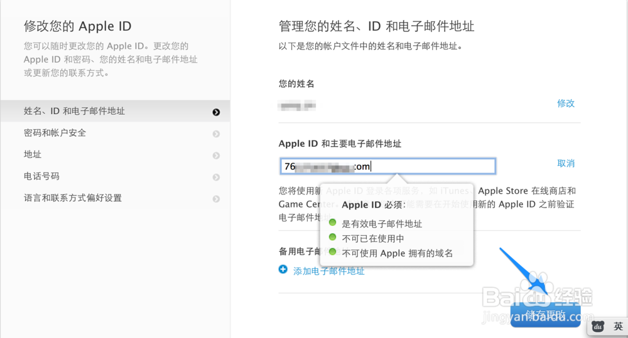Click 取消 to cancel Apple ID edit
Screen dimensions: 628x338
tap(566, 163)
